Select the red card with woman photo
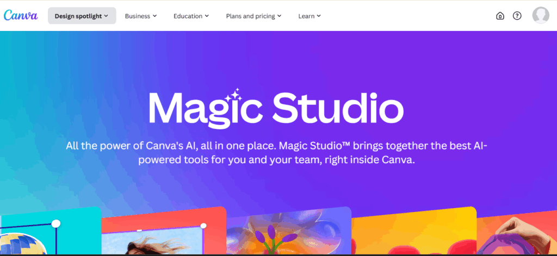This screenshot has height=256, width=557. [164, 231]
